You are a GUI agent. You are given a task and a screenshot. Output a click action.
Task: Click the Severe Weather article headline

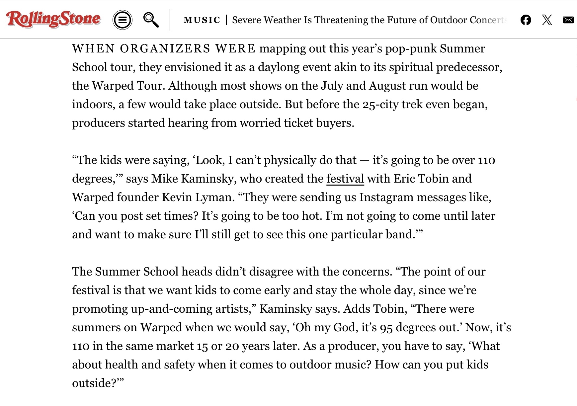[369, 20]
